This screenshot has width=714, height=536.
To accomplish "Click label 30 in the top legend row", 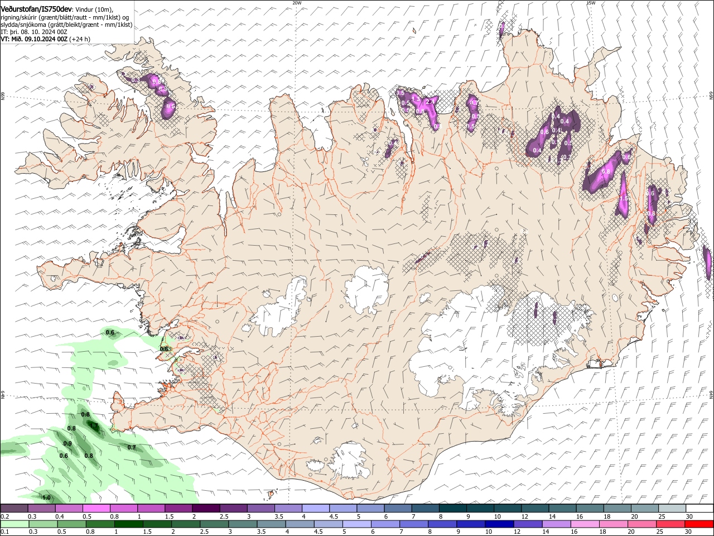I will pos(689,516).
